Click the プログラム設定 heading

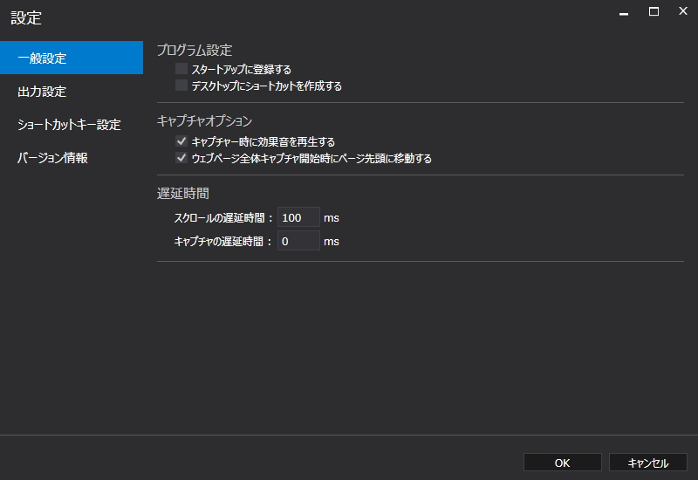(x=195, y=50)
